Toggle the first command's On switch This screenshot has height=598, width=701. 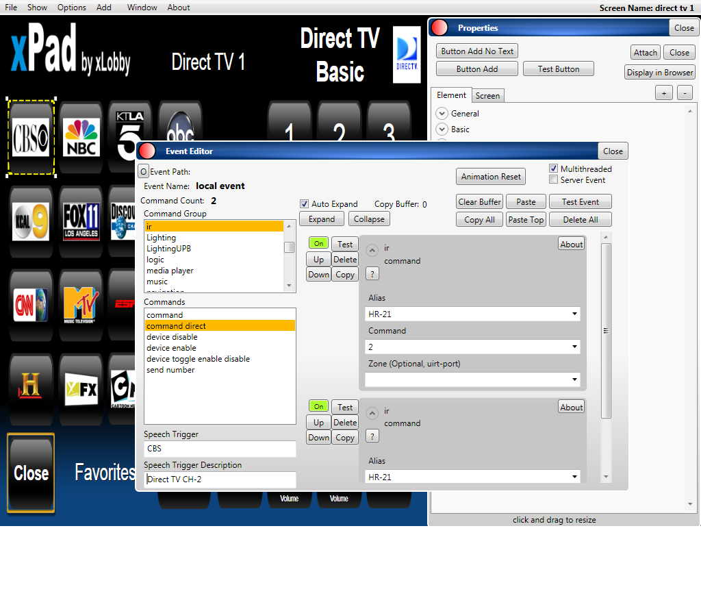318,243
